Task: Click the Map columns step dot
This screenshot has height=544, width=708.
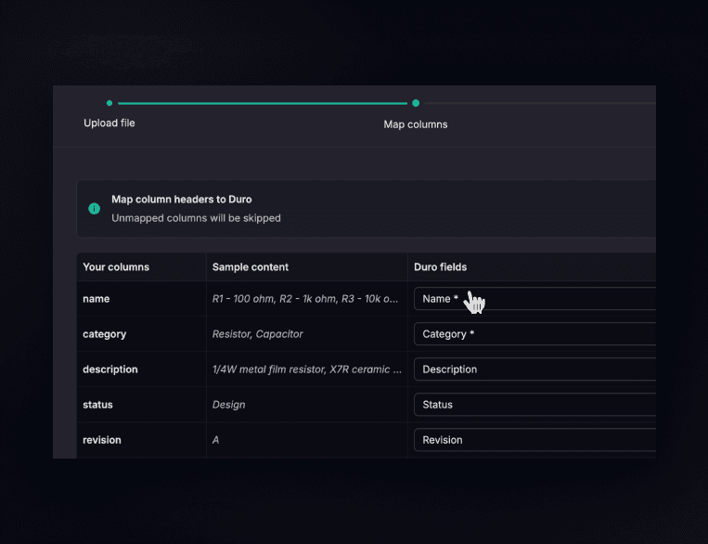Action: pos(416,103)
